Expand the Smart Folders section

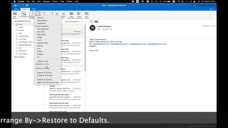(x=12, y=57)
